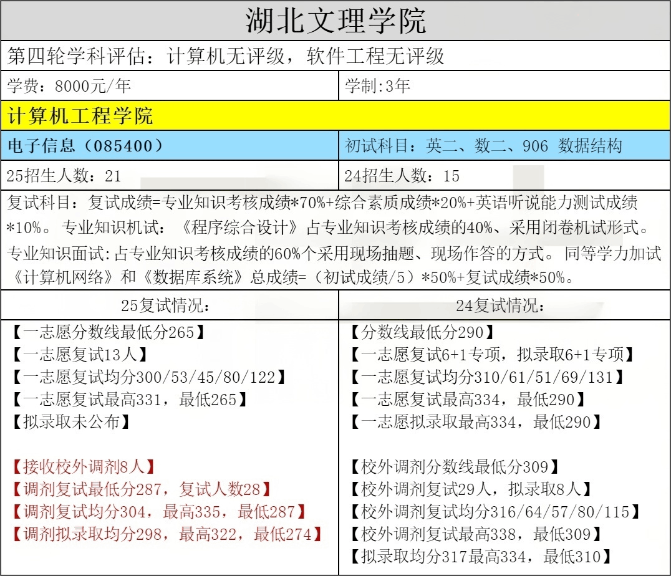The width and height of the screenshot is (671, 576).
Task: Click the 湖北文理学院 title header
Action: coord(335,21)
